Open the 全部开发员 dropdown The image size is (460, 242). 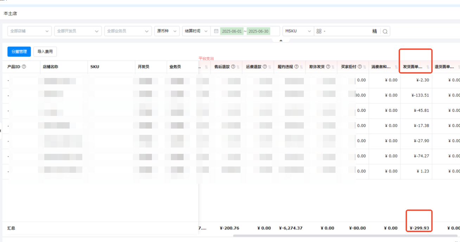coord(78,31)
